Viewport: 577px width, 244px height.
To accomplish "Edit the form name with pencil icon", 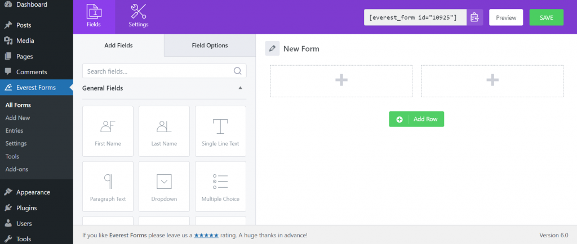I will tap(272, 48).
